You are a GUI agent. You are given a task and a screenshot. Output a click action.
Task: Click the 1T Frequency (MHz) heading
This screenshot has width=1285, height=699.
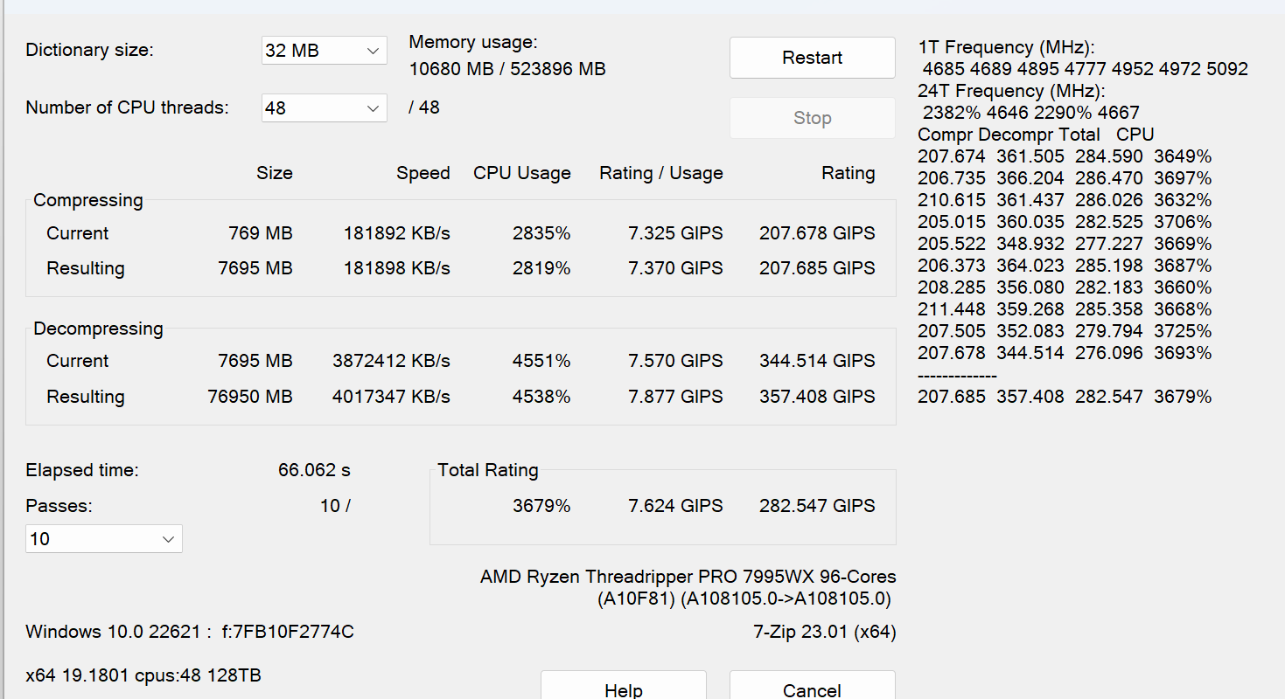pyautogui.click(x=1006, y=47)
